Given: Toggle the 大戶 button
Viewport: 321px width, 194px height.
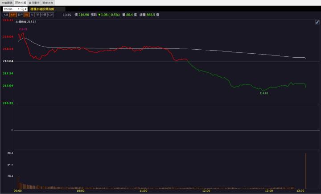Looking at the screenshot, I should (12, 15).
